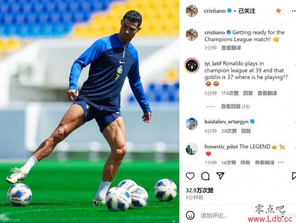View translation of iyi_latif's comment
This screenshot has width=296, height=223.
point(267,93)
